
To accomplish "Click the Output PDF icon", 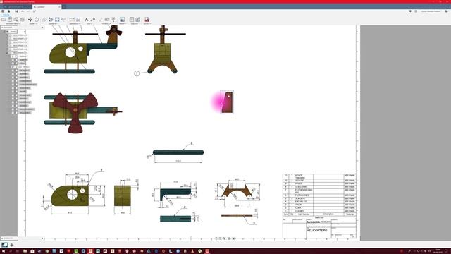I will (147, 20).
